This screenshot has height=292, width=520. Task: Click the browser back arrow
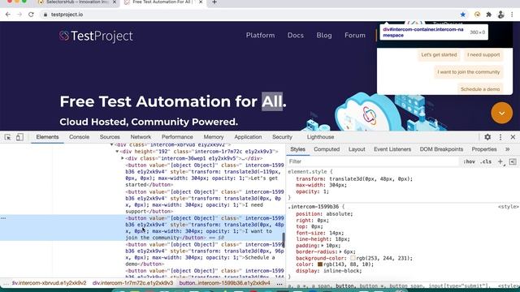tap(8, 15)
